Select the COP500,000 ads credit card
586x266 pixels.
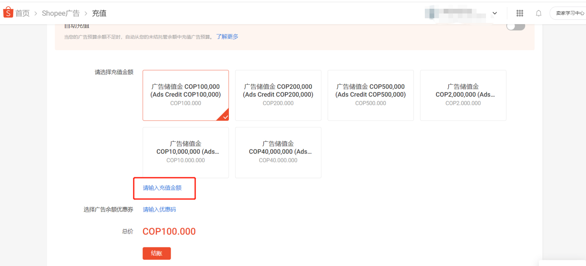pyautogui.click(x=371, y=95)
